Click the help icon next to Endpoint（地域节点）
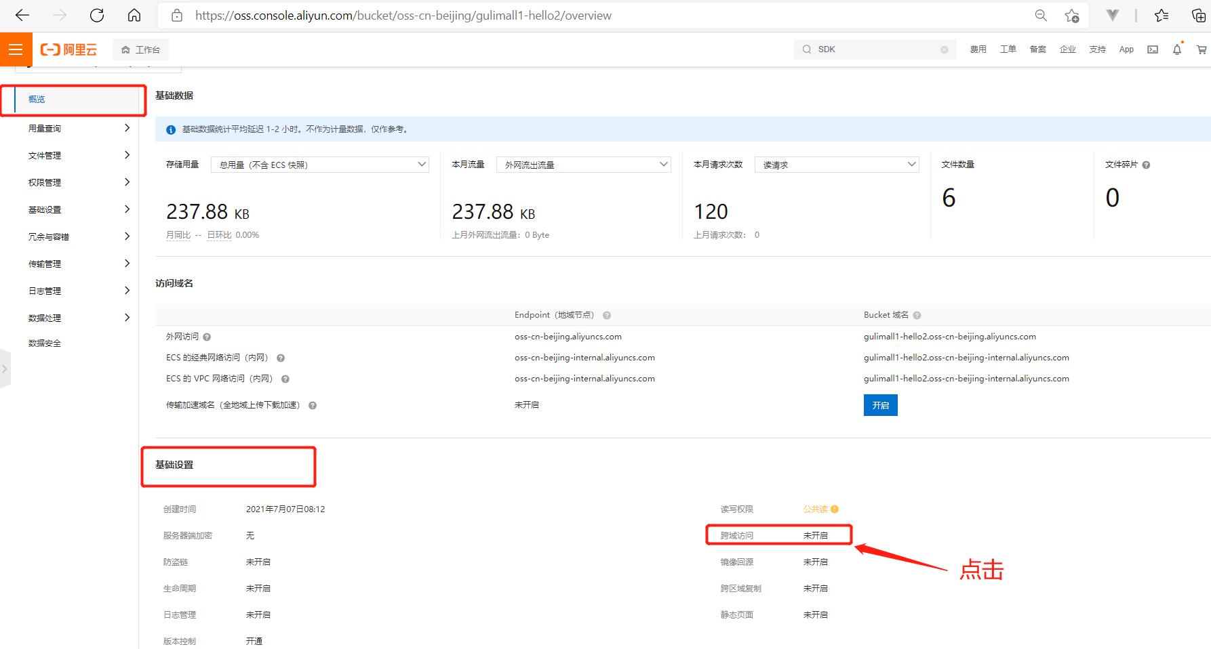 click(x=607, y=315)
